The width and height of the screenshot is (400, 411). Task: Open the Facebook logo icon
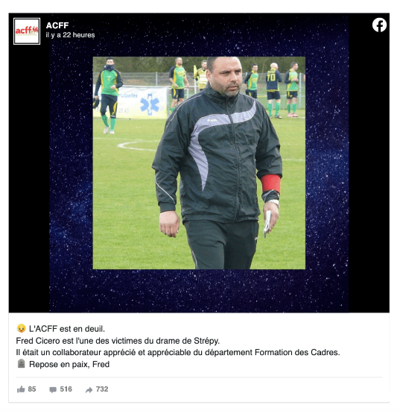tap(379, 25)
